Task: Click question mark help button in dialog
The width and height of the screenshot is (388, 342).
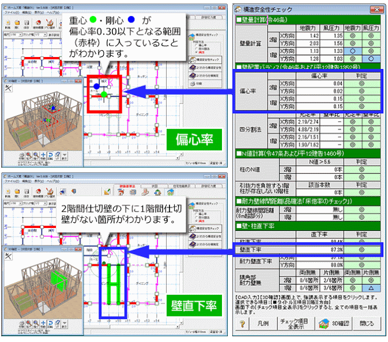Action: (x=243, y=324)
